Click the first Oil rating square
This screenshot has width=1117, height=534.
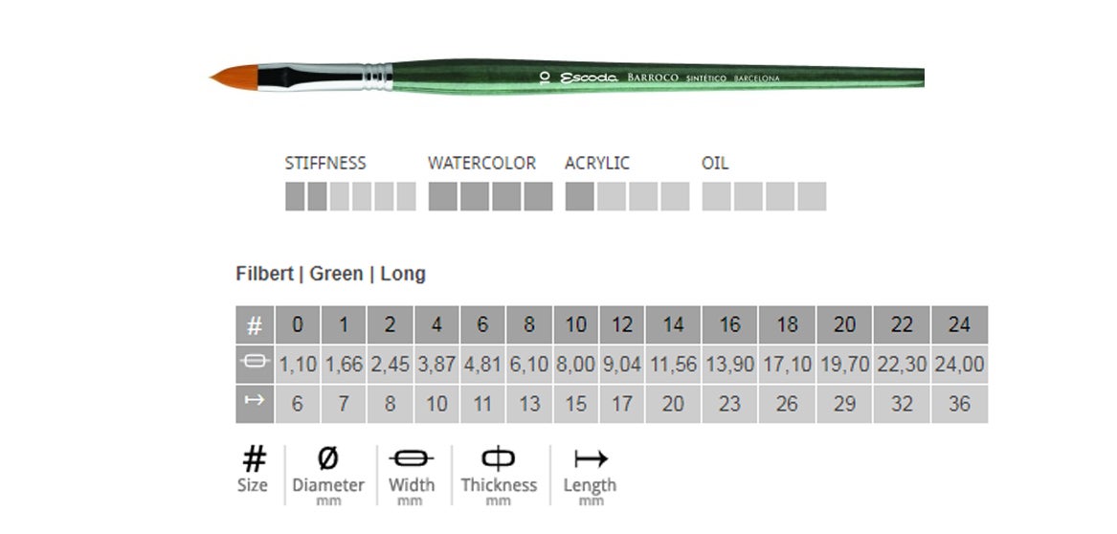pyautogui.click(x=716, y=196)
